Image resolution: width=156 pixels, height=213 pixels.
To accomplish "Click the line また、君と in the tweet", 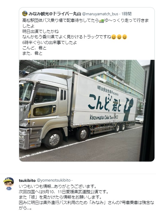I will tap(32, 53).
